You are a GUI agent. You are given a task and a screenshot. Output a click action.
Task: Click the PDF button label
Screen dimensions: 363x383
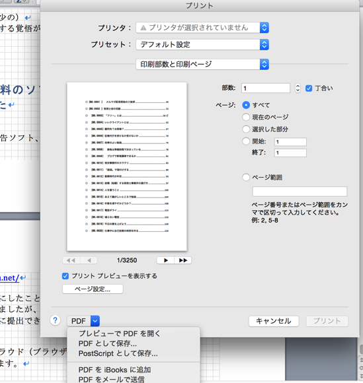tap(79, 321)
